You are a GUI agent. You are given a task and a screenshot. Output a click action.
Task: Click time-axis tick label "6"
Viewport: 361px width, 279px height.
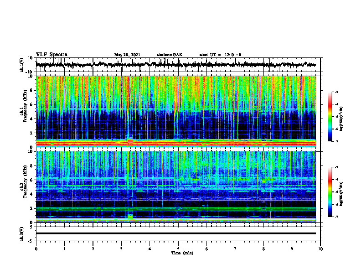click(x=207, y=249)
